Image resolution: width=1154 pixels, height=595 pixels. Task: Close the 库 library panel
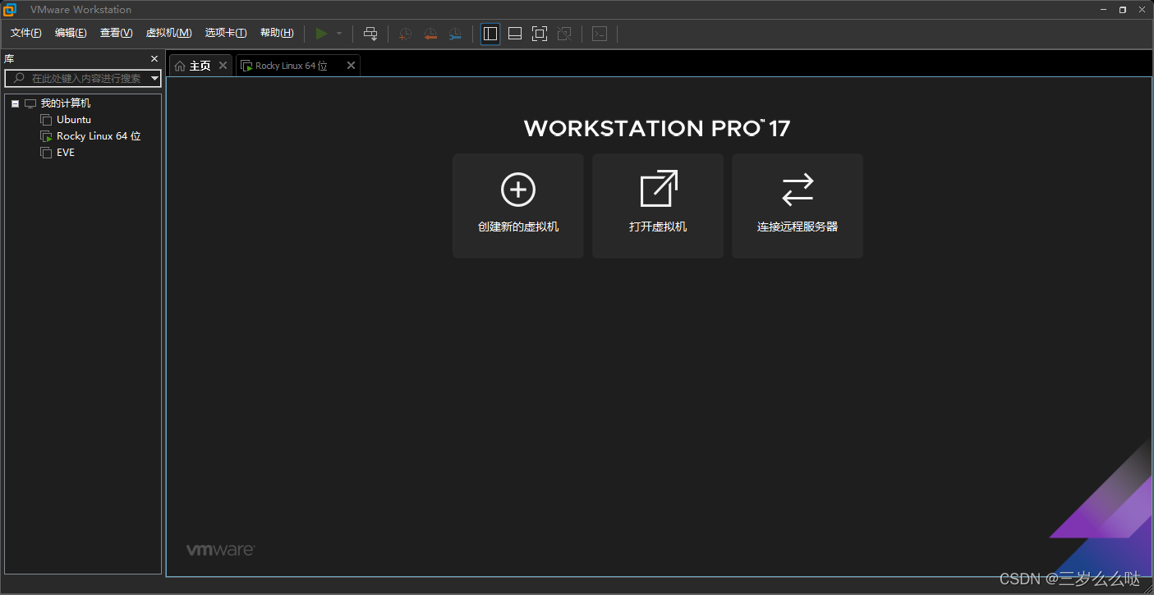[x=154, y=59]
